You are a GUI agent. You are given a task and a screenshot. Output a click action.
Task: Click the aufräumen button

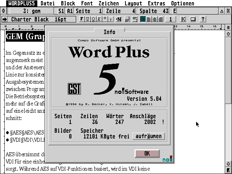tap(148, 136)
